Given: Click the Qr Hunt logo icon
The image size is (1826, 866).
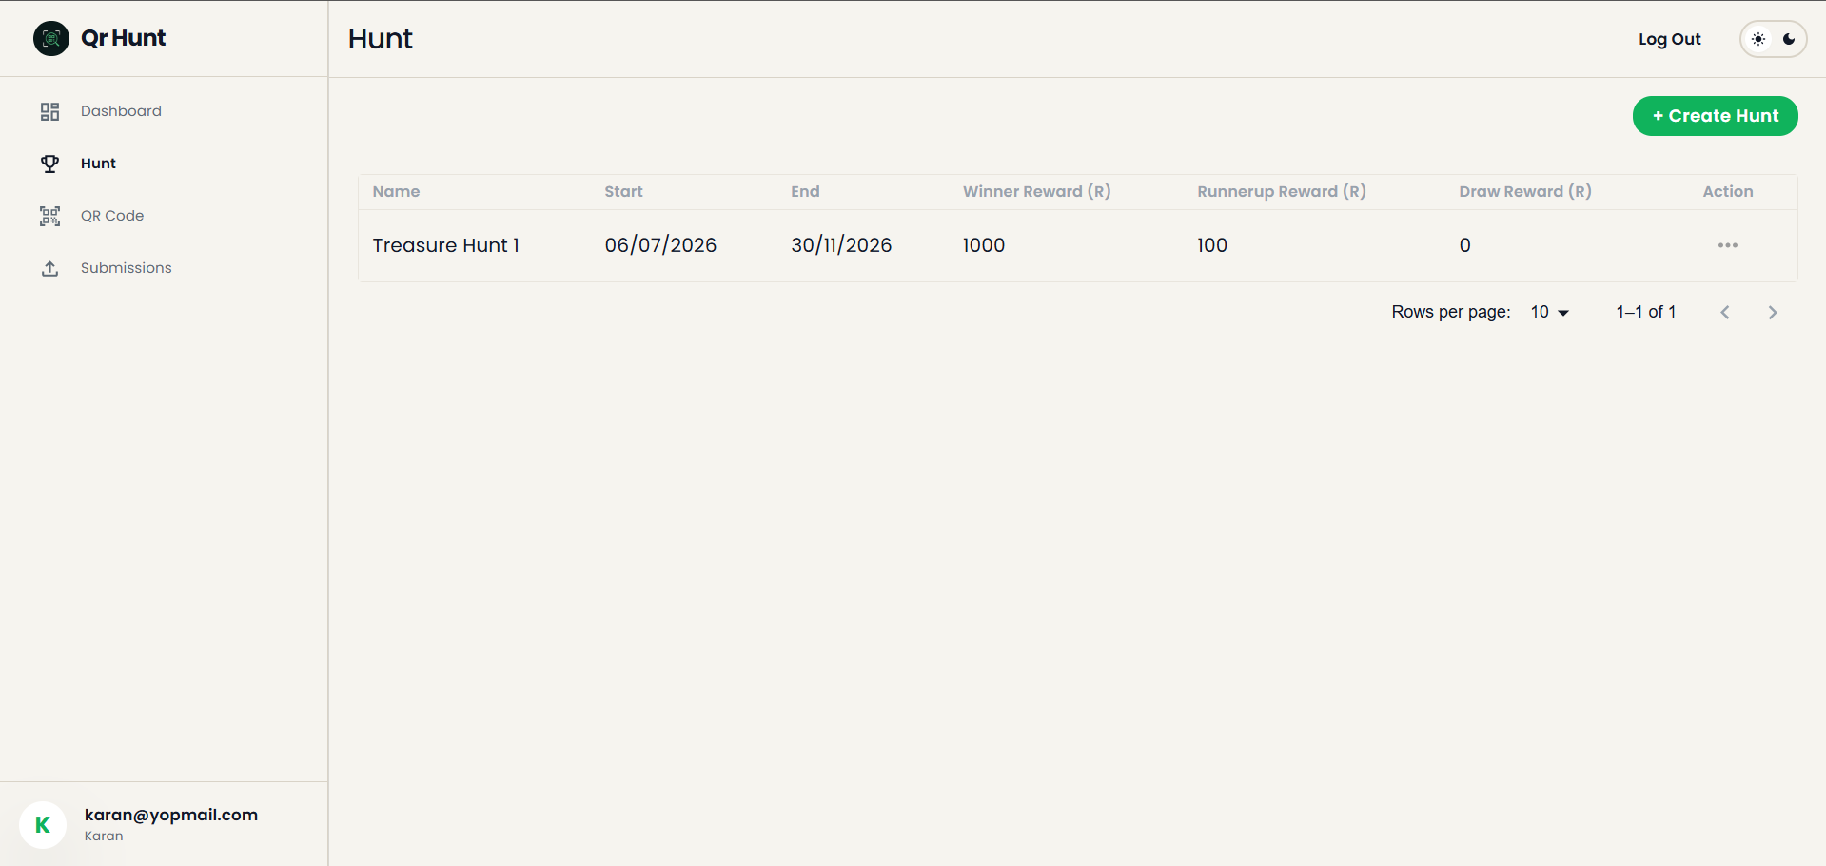Looking at the screenshot, I should [51, 38].
